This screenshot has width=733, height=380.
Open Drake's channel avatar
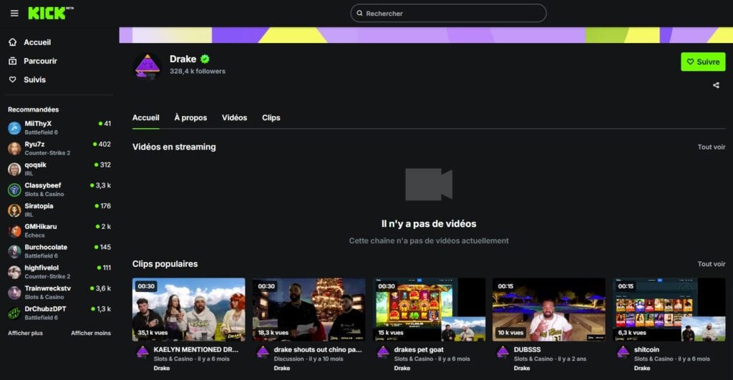(x=147, y=67)
